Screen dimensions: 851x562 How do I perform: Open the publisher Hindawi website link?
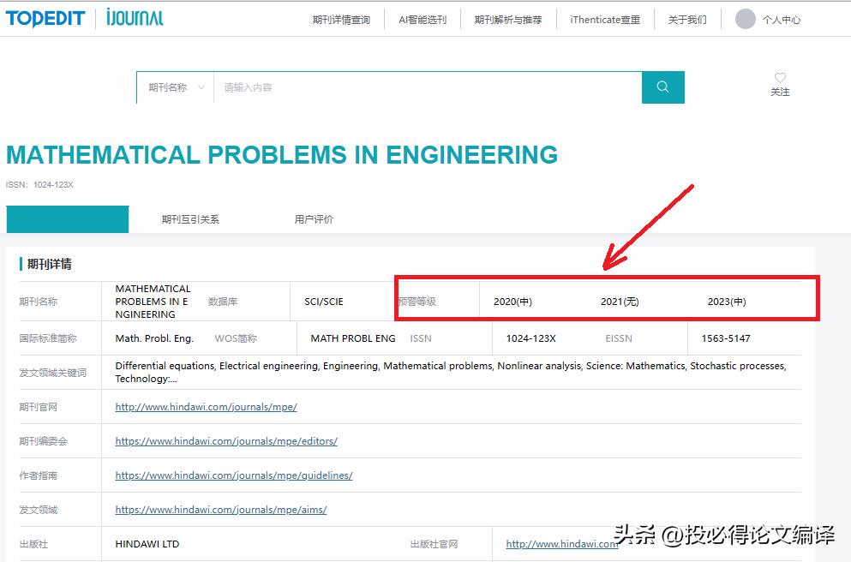click(561, 543)
